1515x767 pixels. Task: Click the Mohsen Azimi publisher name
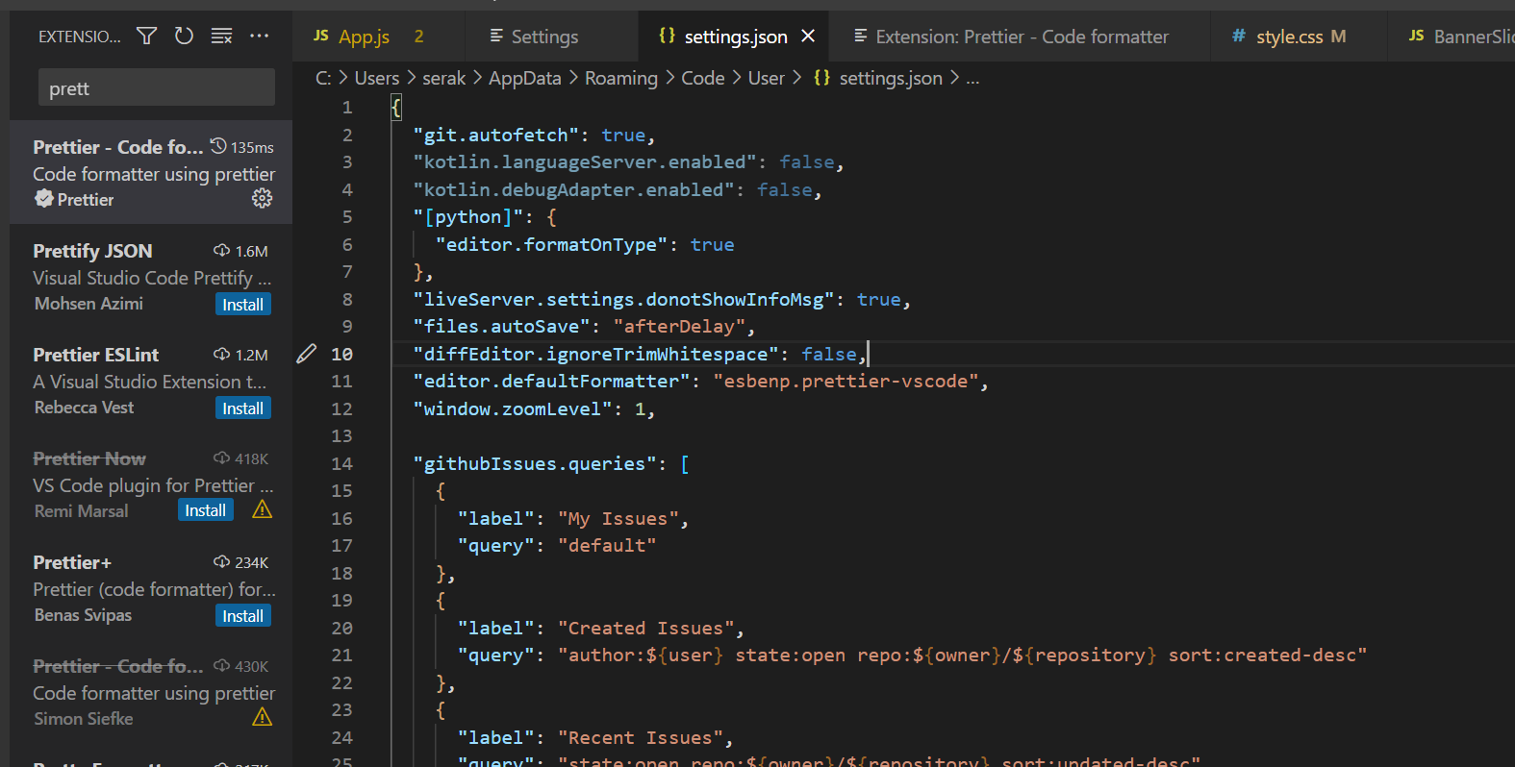pos(88,303)
